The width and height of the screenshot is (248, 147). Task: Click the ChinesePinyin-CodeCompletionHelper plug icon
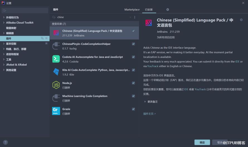pyautogui.click(x=56, y=46)
